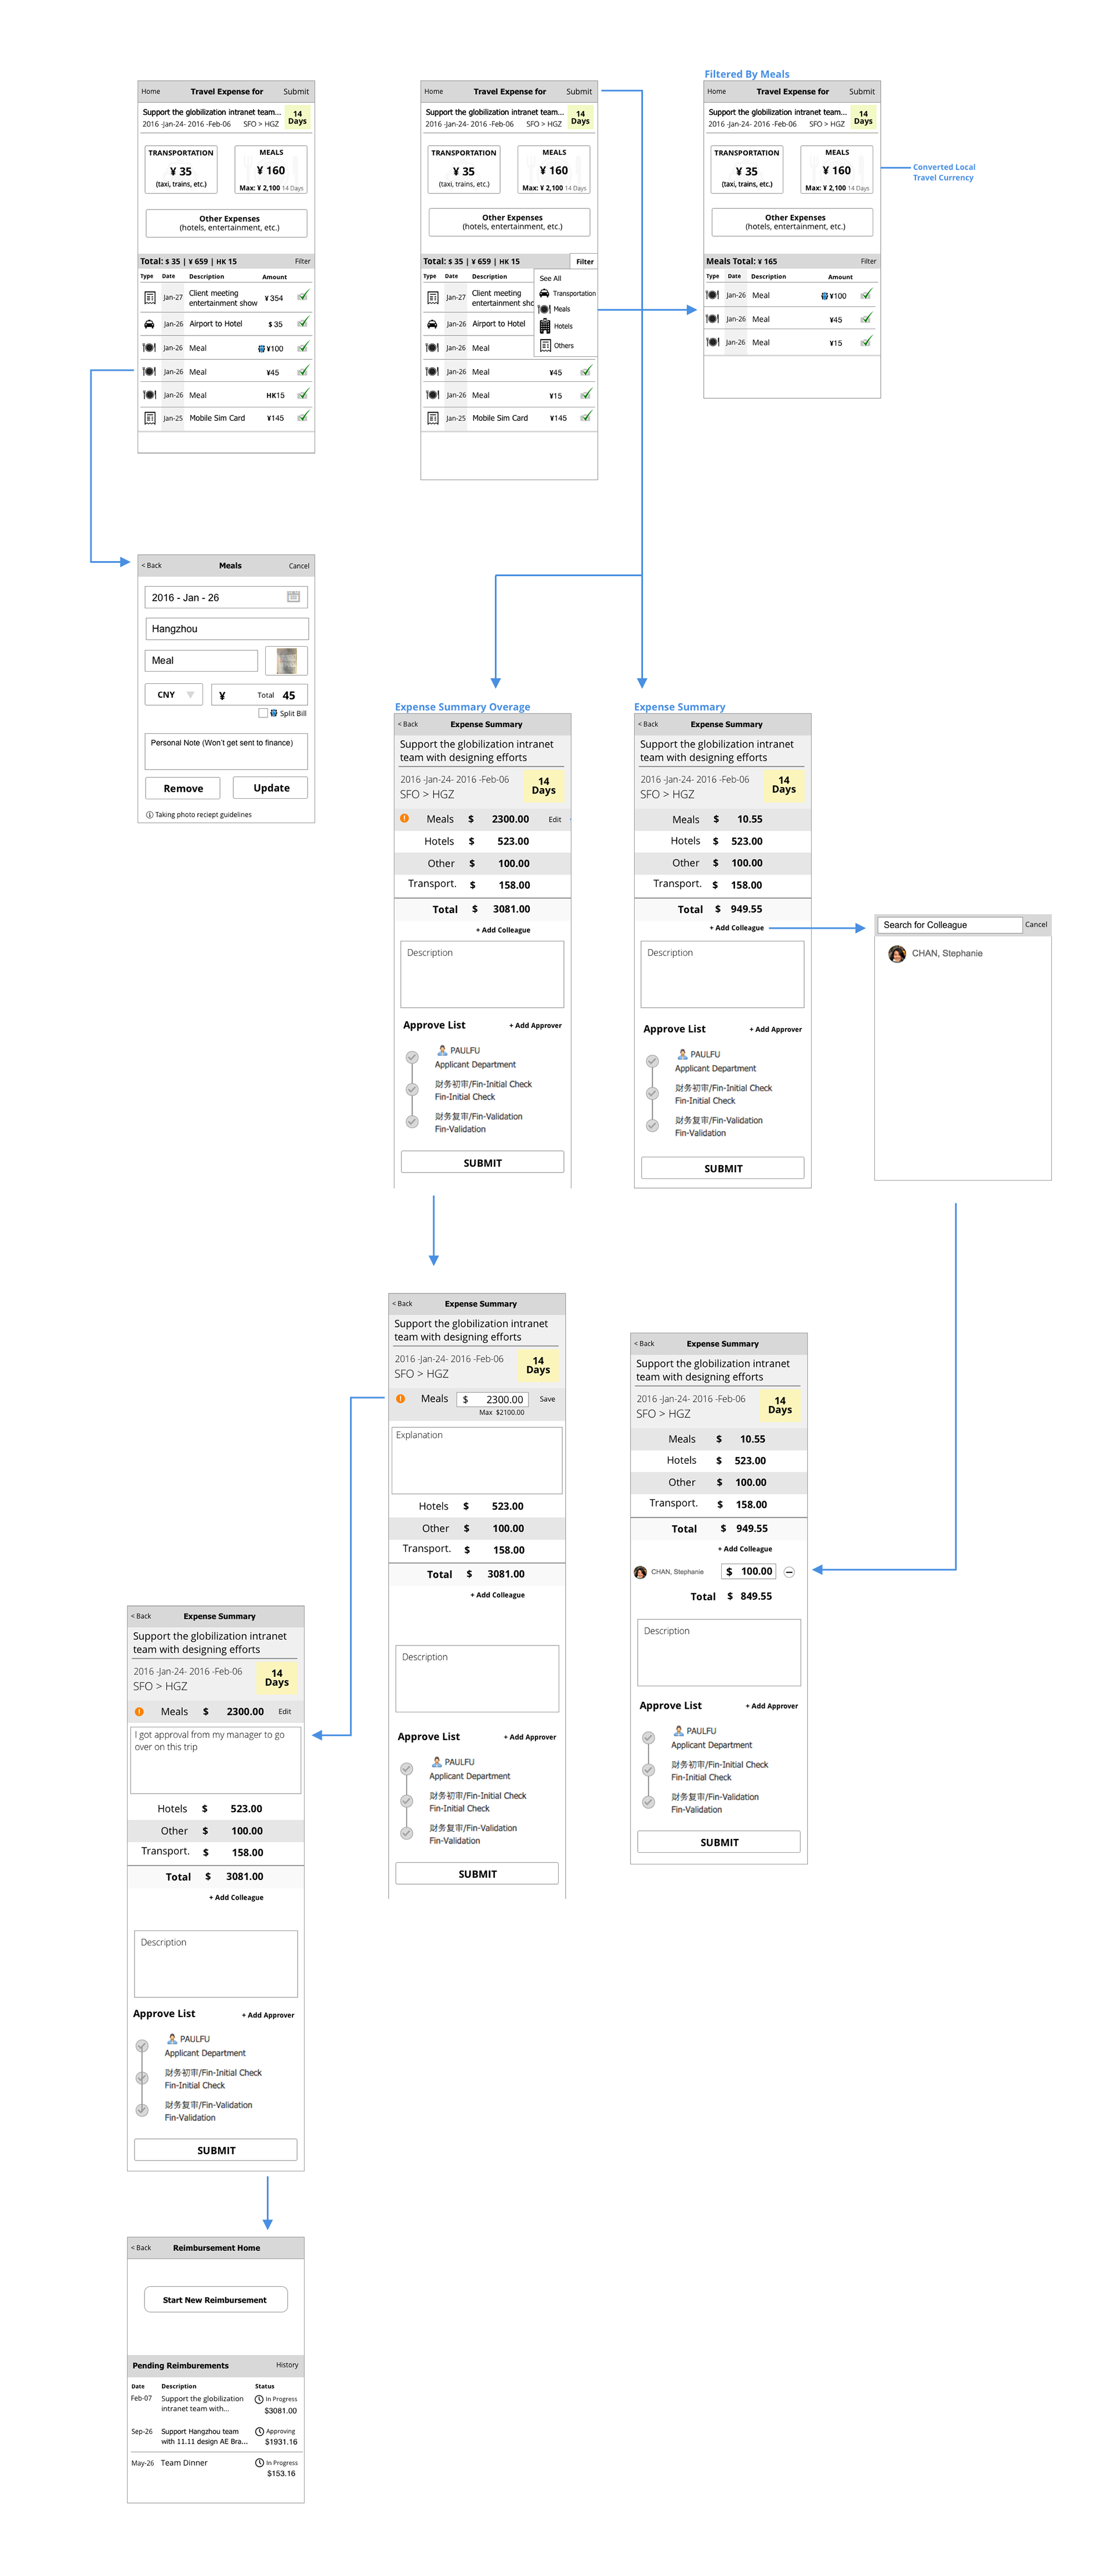Choose the Transportation taxi icon in the filter menu
This screenshot has width=1114, height=2576.
[544, 293]
